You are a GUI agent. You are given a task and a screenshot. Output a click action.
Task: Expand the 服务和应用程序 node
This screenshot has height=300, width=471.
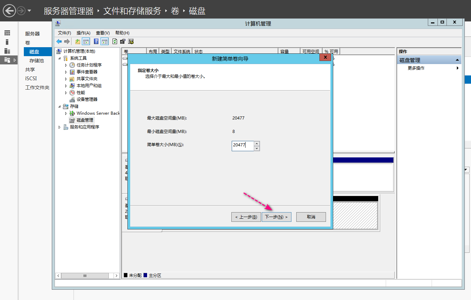[59, 127]
